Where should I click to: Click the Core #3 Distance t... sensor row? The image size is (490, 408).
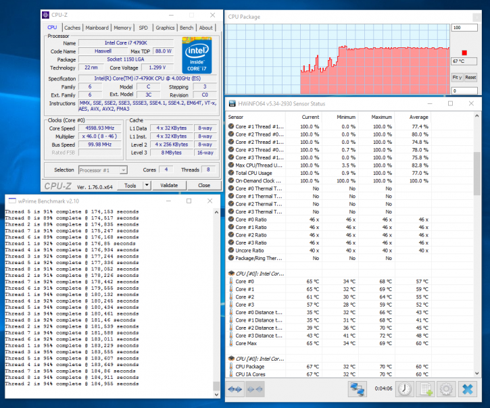pyautogui.click(x=328, y=336)
